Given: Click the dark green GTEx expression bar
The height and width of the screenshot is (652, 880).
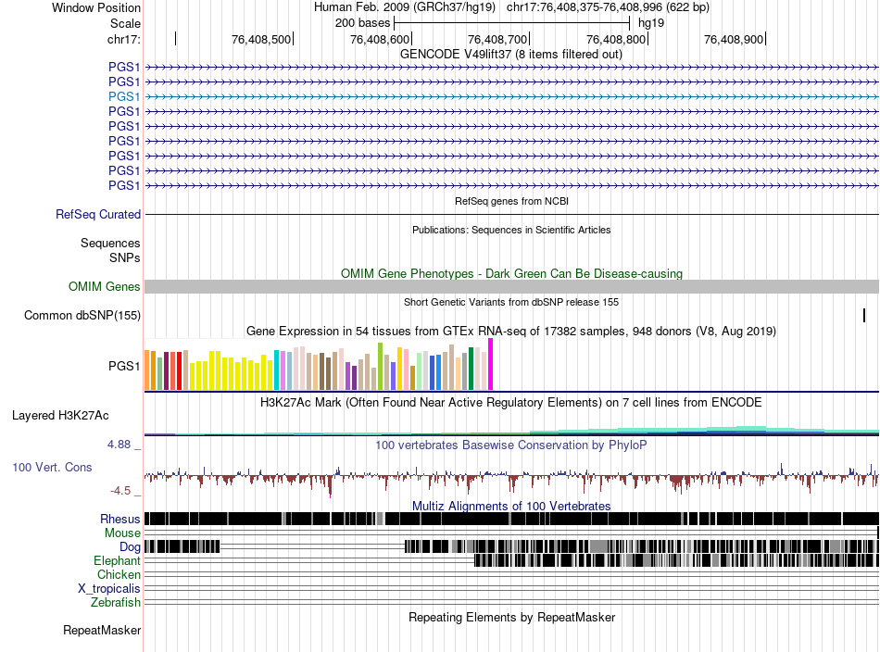Looking at the screenshot, I should (x=471, y=369).
